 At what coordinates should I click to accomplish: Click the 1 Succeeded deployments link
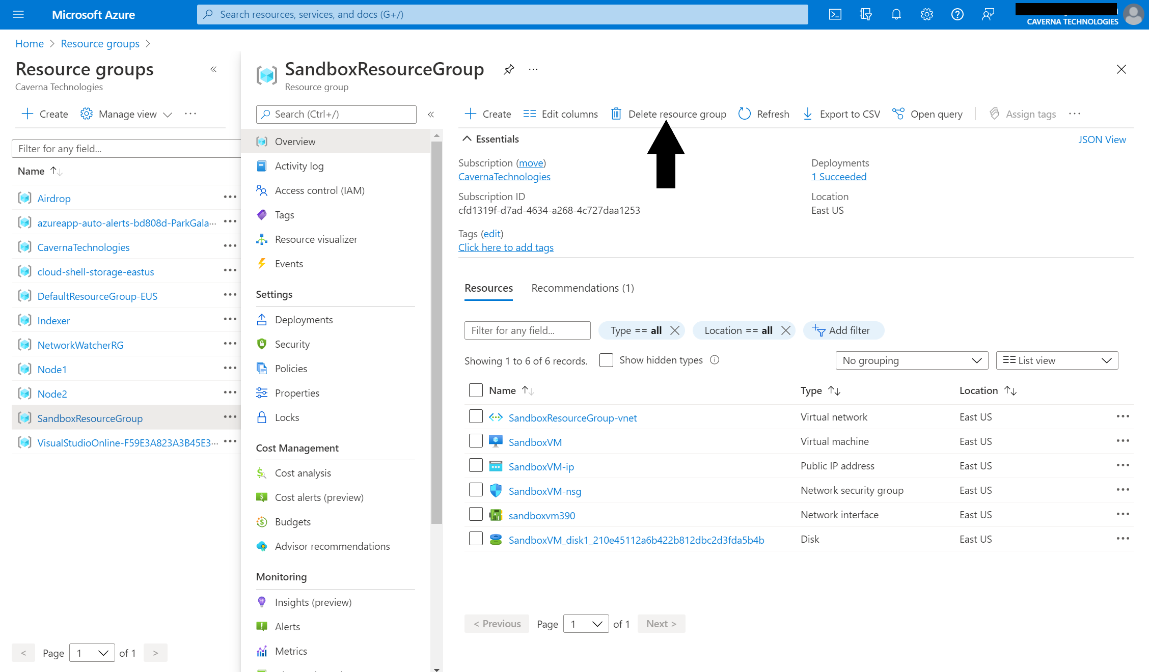[x=838, y=177]
